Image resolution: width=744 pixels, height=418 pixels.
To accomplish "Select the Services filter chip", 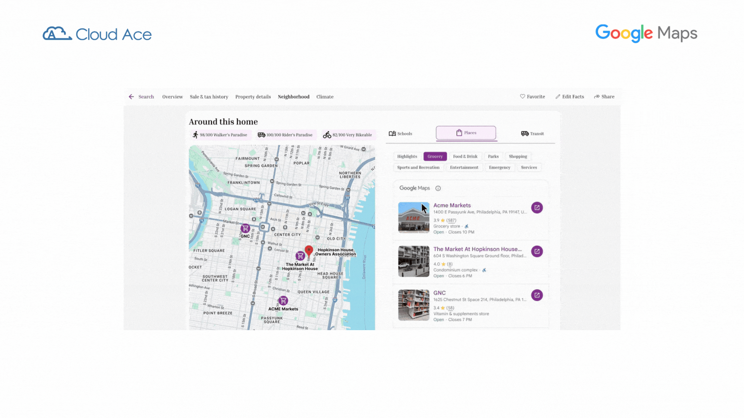I will (x=529, y=168).
